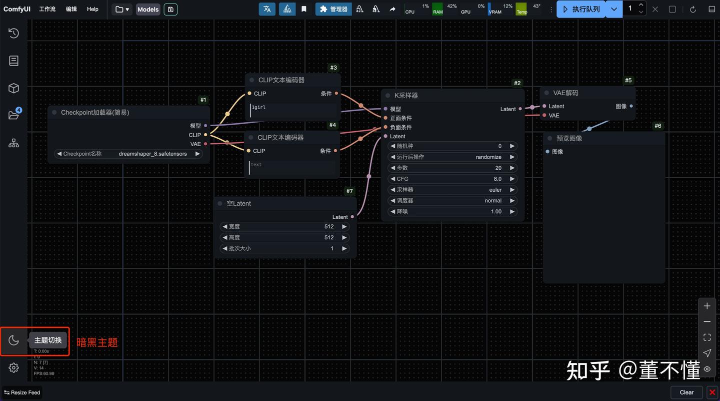Open the dreamshaper_8.safetensors checkpoint selector
720x401 pixels.
[129, 154]
